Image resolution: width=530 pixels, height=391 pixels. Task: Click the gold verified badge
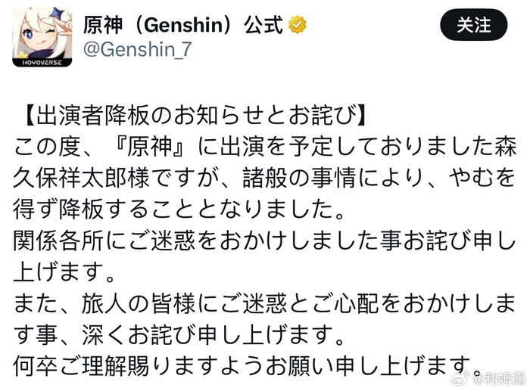click(x=299, y=25)
